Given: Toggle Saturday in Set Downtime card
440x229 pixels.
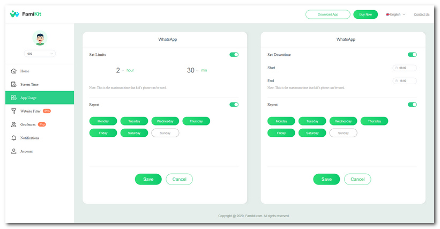Looking at the screenshot, I should pos(312,133).
